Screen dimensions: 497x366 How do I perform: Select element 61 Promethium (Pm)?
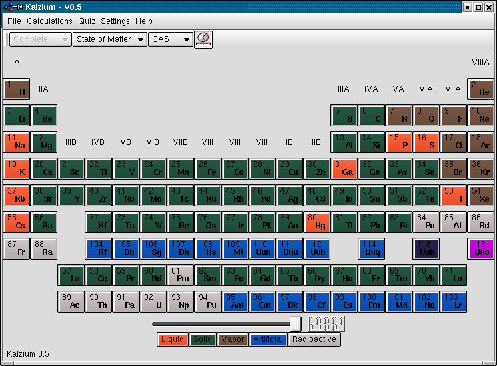[x=180, y=275]
